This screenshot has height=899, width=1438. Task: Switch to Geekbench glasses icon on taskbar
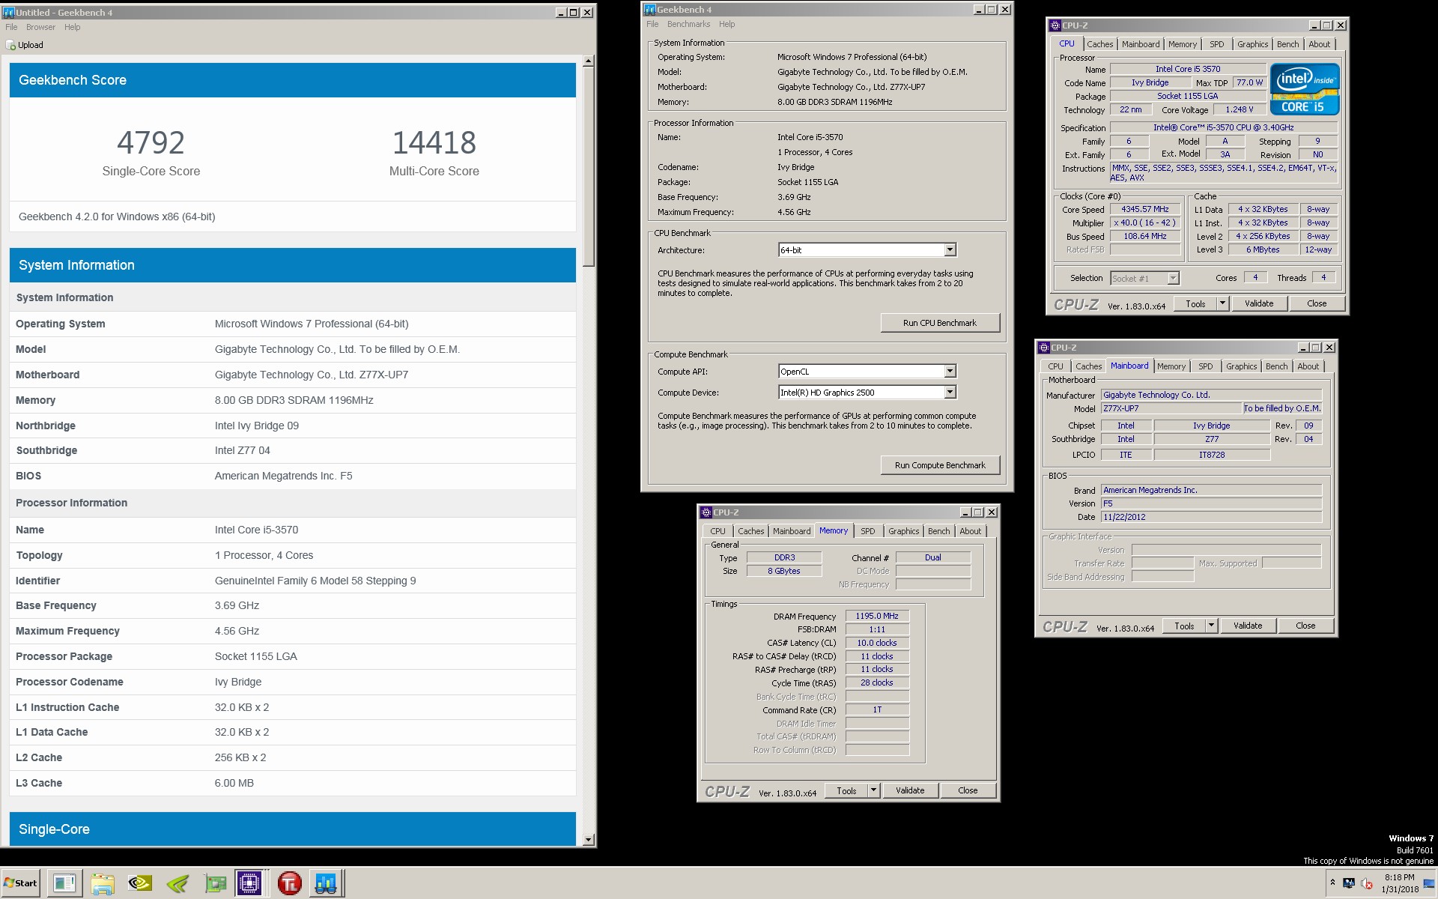point(326,883)
